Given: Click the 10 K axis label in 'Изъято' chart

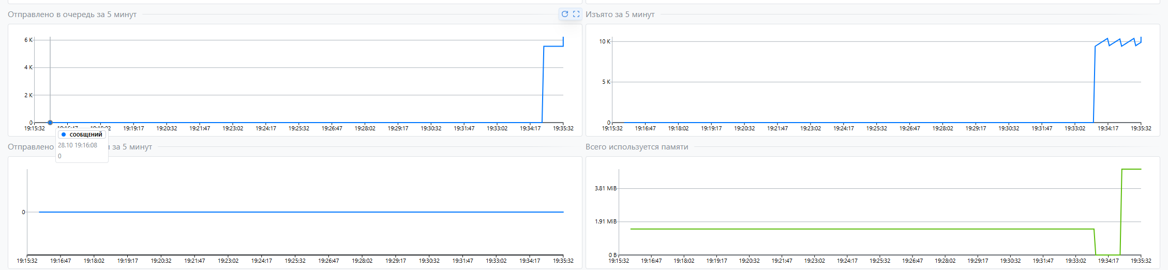Looking at the screenshot, I should (x=604, y=41).
